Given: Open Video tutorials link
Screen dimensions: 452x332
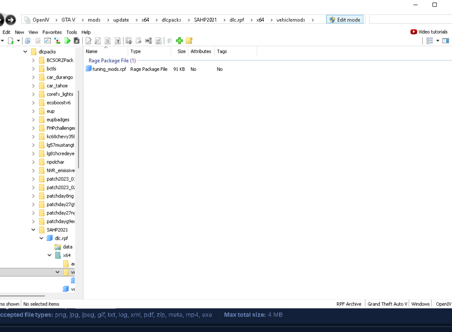Looking at the screenshot, I should 429,32.
